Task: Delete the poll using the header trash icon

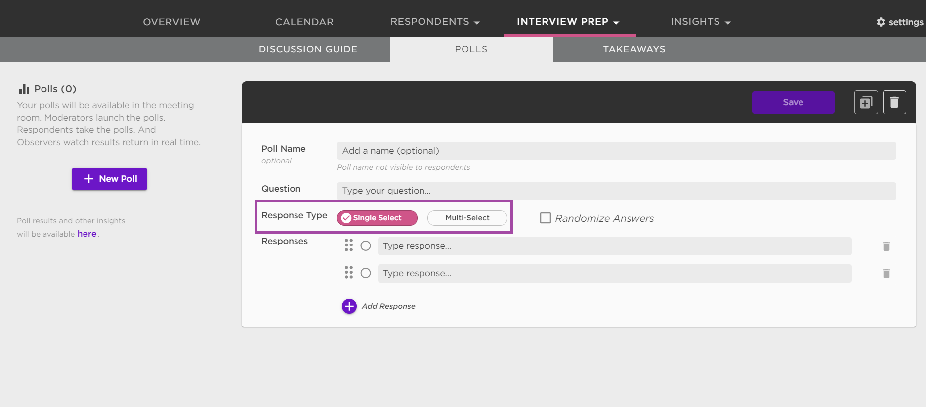Action: [x=894, y=102]
